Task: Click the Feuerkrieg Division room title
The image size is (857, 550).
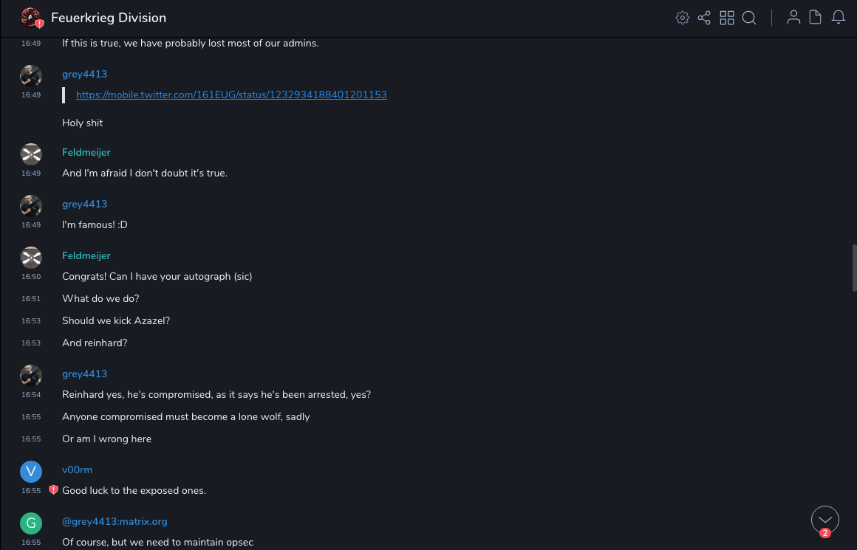Action: [109, 18]
